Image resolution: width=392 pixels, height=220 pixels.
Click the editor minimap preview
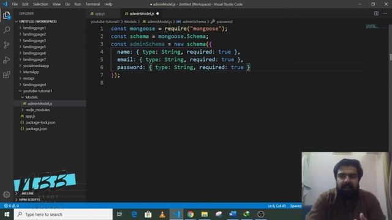coord(372,26)
